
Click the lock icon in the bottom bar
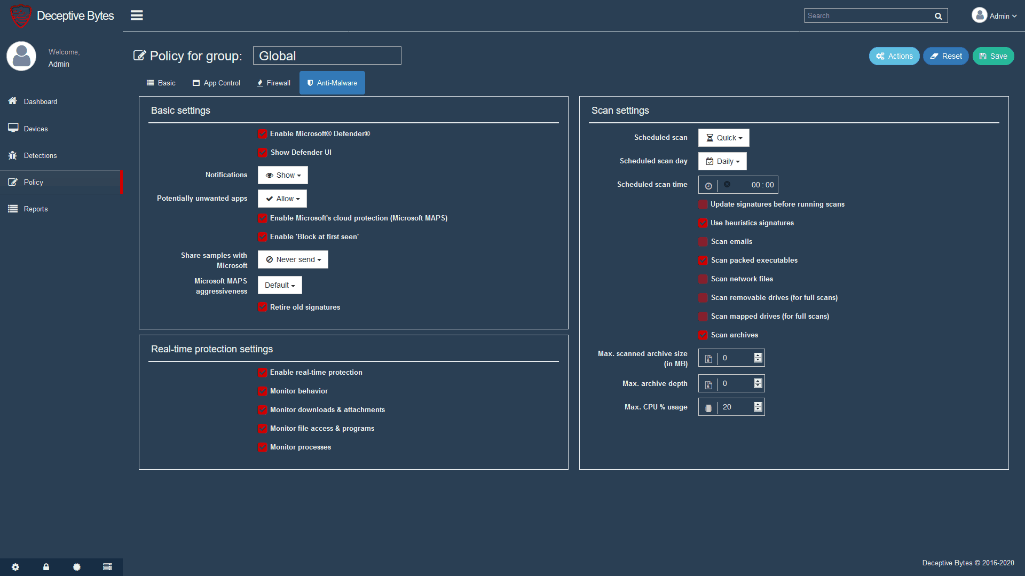click(x=46, y=567)
